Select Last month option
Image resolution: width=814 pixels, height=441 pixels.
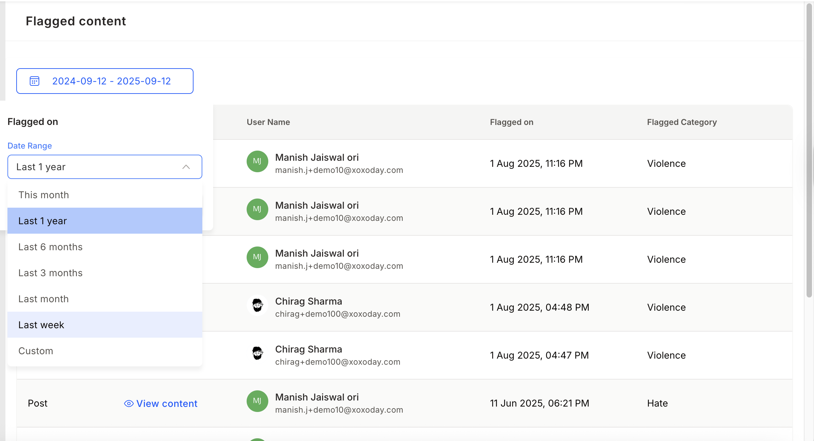pos(105,299)
